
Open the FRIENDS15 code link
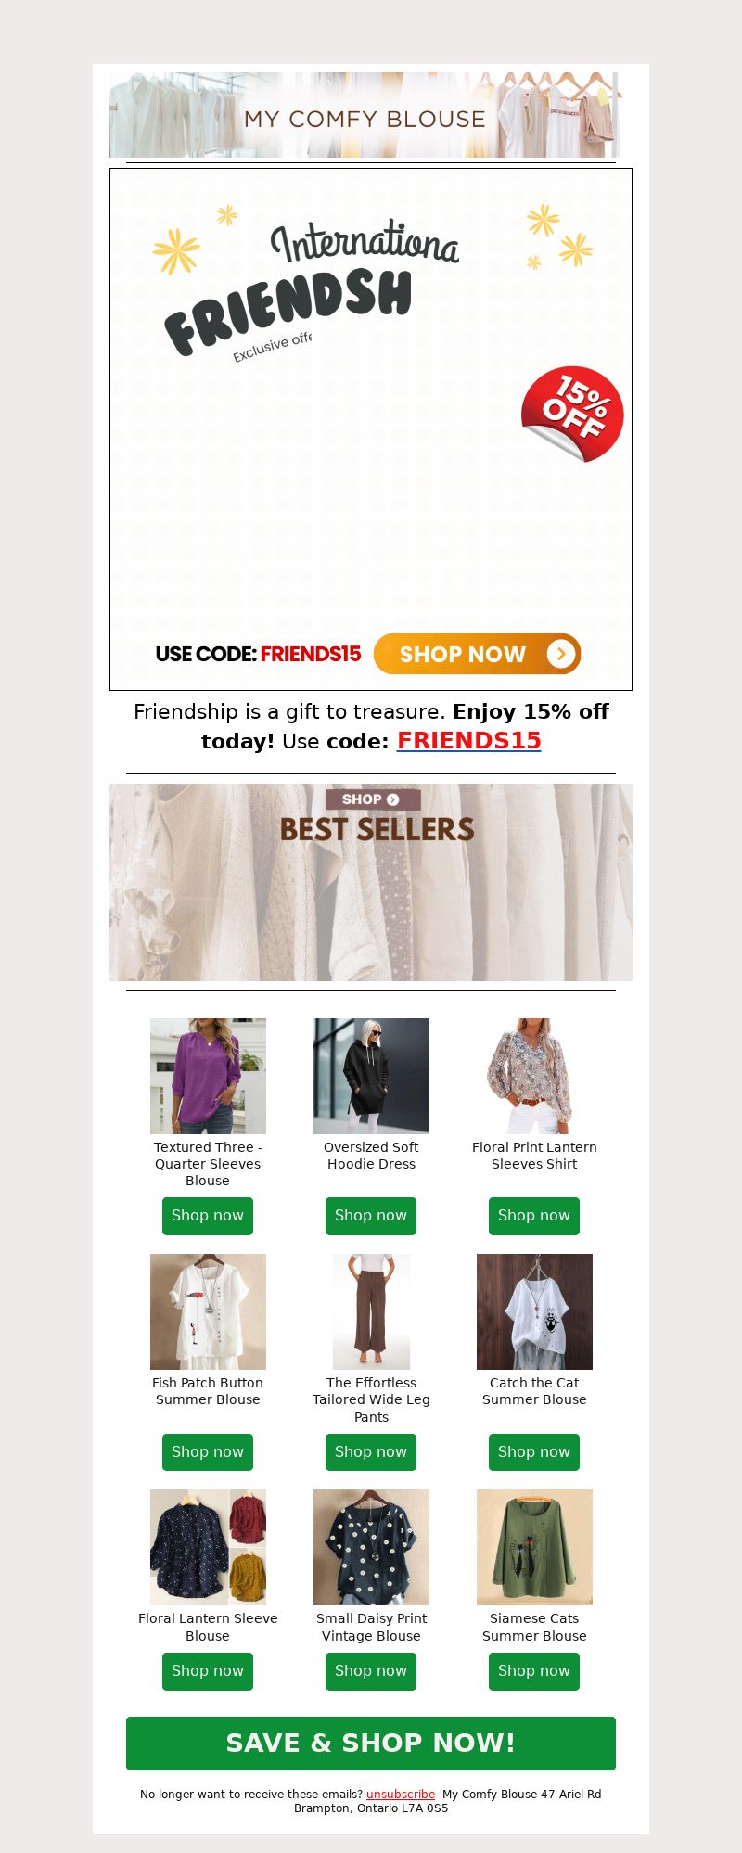[x=469, y=740]
